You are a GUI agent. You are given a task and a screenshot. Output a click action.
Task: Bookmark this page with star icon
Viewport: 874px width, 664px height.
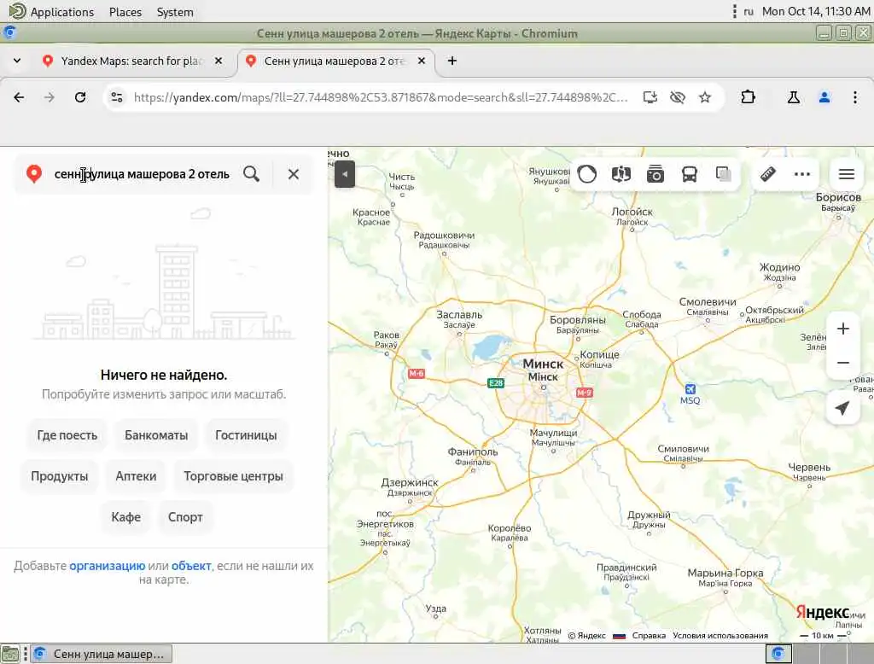pos(705,97)
